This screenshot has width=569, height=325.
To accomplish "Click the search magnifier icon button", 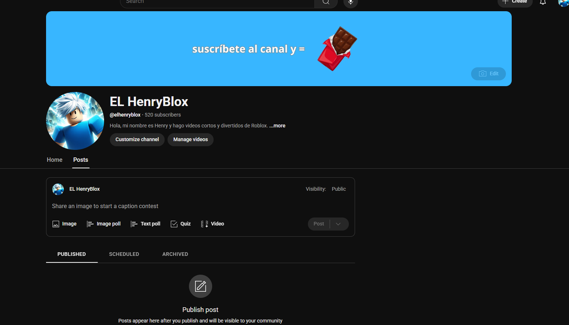I will [326, 2].
